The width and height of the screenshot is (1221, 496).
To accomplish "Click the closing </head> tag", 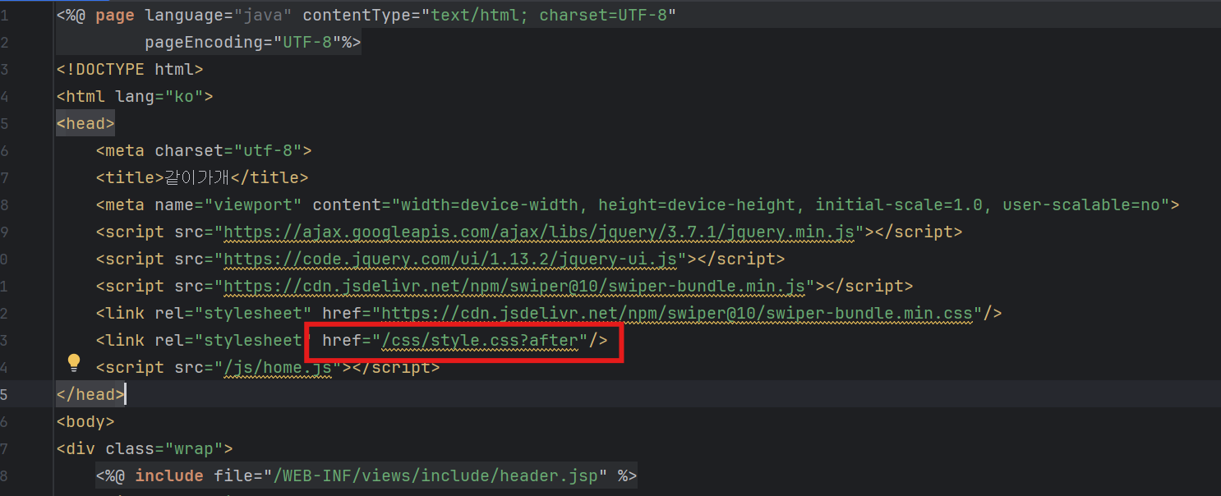I will 90,395.
